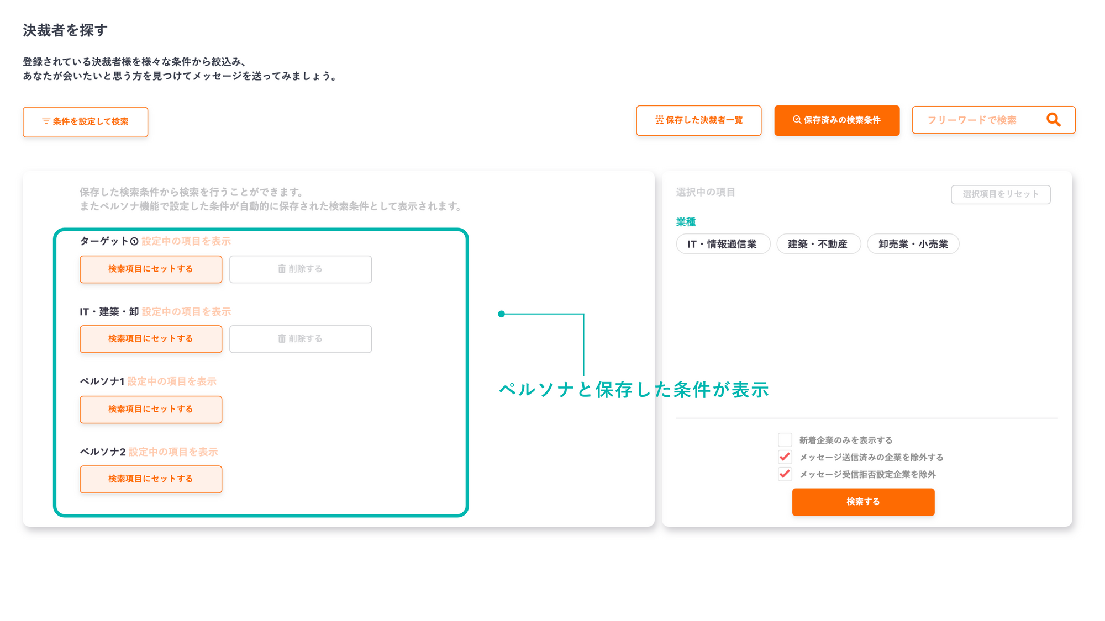Click the grid icon on 保存した決裁者一覧
The width and height of the screenshot is (1105, 621).
coord(659,120)
